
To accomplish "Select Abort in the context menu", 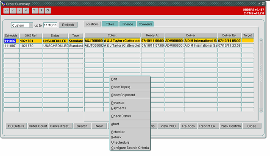I will [130, 124].
